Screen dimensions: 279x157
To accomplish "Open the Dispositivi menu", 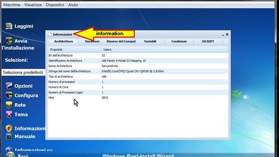I will (55, 5).
